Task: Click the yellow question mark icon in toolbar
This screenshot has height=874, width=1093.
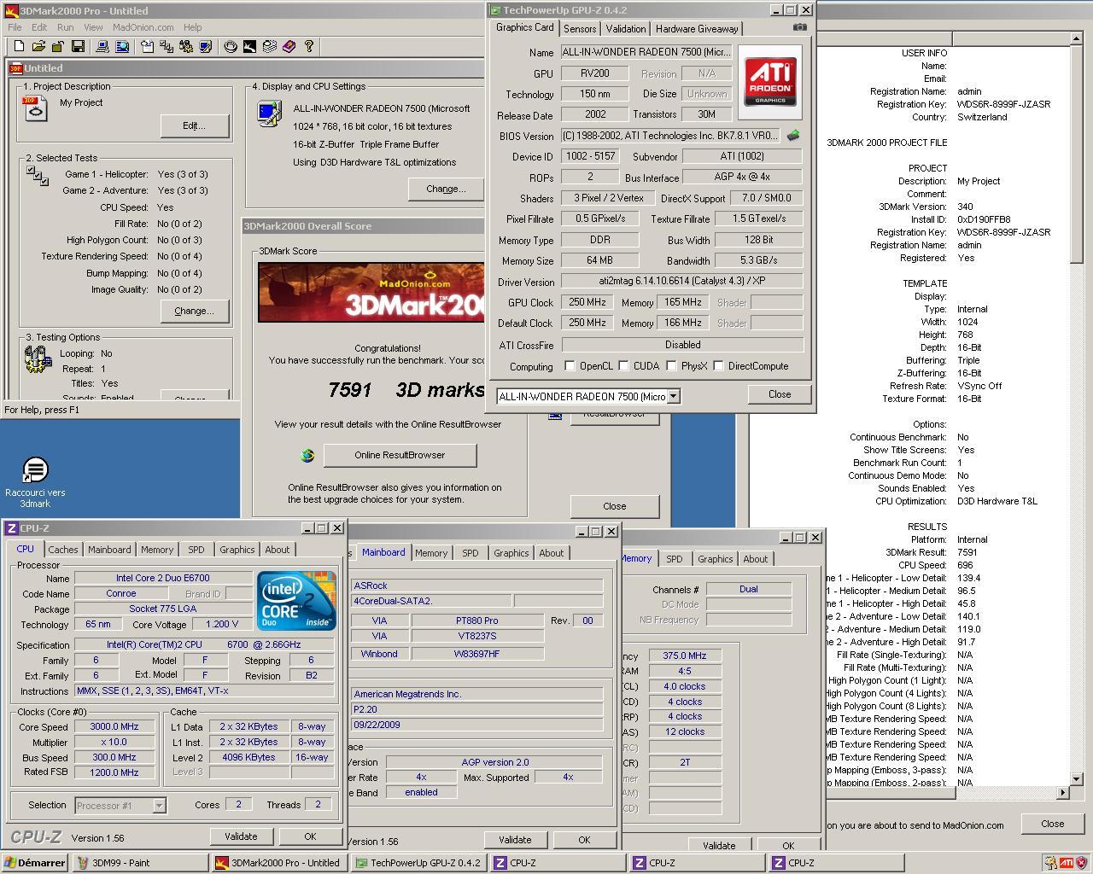Action: 309,46
